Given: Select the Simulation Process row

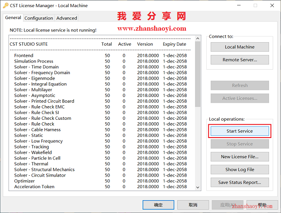Looking at the screenshot, I should 100,61.
